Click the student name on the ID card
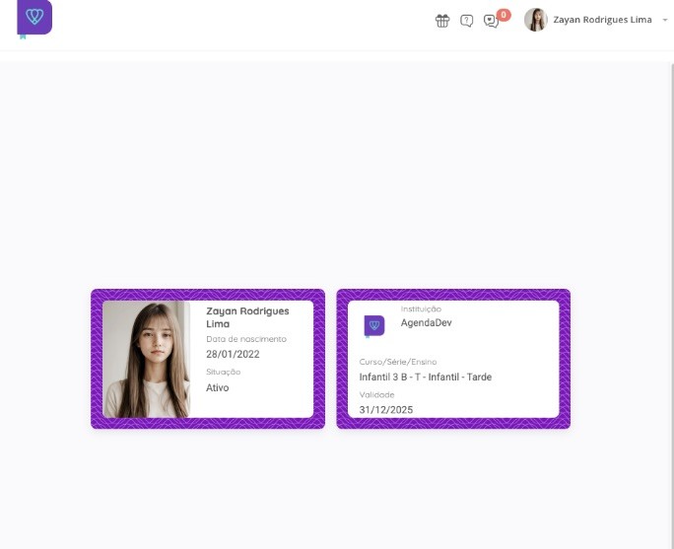 point(247,317)
